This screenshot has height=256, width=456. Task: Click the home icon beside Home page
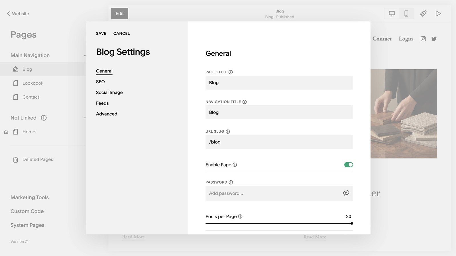pos(6,132)
